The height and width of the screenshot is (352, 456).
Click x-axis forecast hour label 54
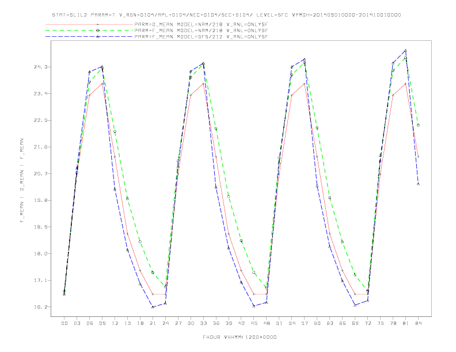[292, 323]
